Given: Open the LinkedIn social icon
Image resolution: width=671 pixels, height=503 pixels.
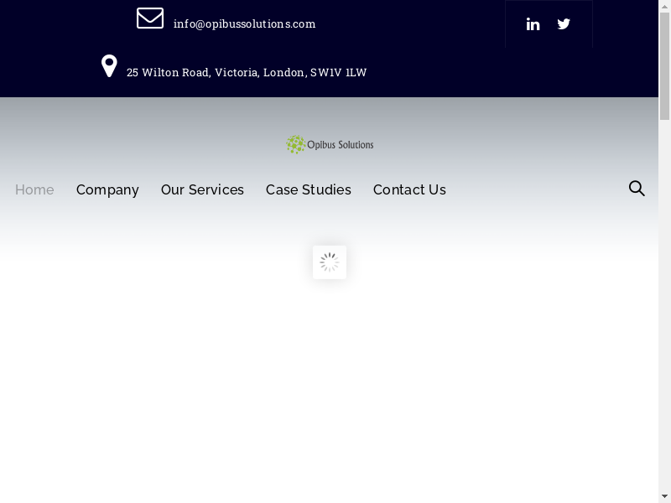Looking at the screenshot, I should (533, 24).
